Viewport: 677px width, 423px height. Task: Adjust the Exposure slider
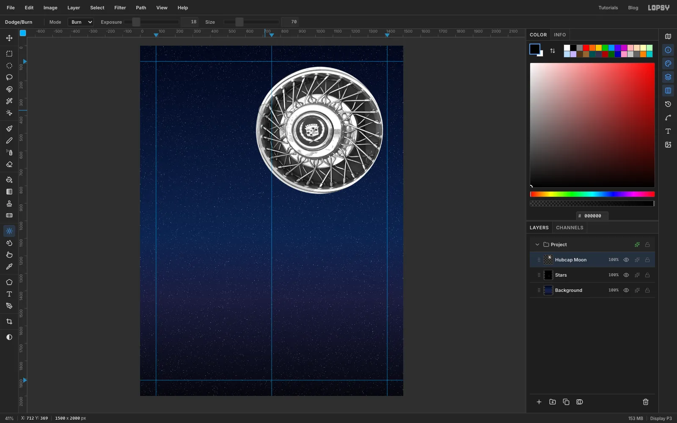[x=151, y=22]
